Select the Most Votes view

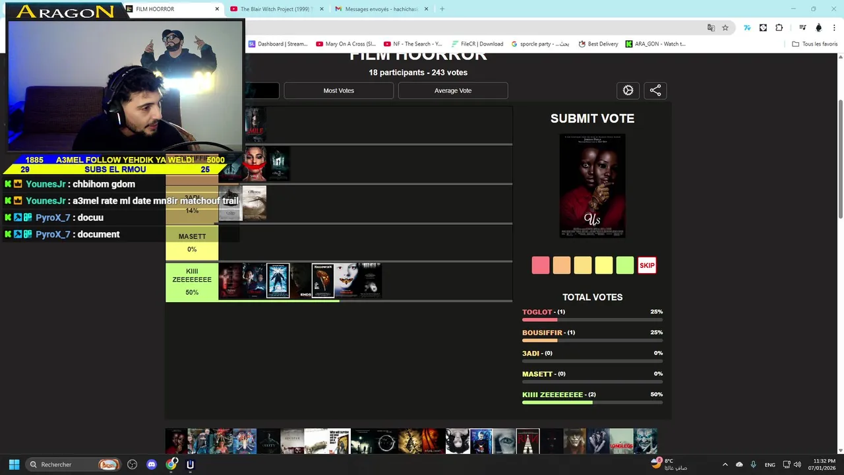(x=339, y=90)
